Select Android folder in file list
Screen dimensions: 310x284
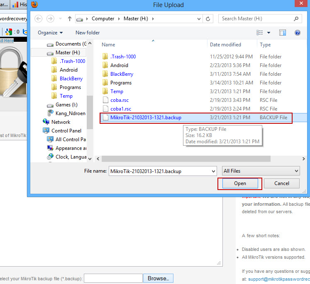(119, 65)
